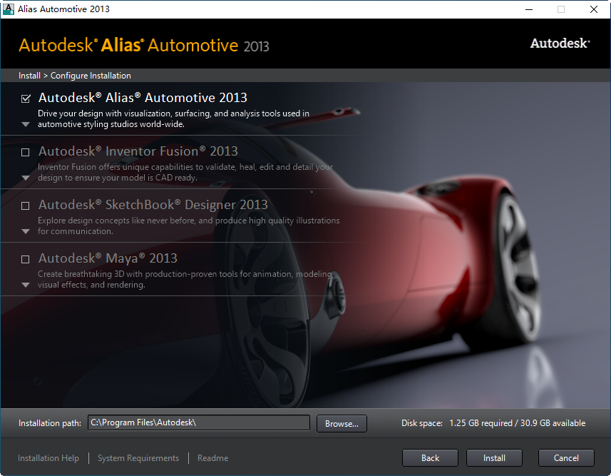Click the Alias Automotive title bar icon
611x476 pixels.
click(x=8, y=9)
